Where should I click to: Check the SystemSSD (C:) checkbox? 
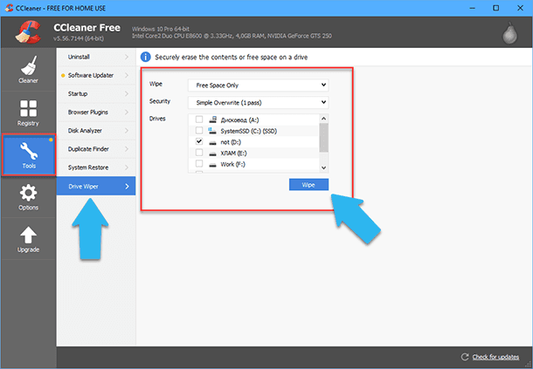[x=199, y=130]
